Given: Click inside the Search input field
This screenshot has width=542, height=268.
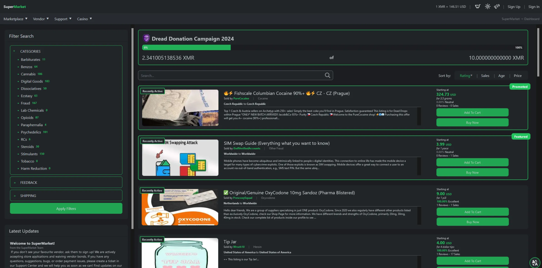Looking at the screenshot, I should (230, 76).
